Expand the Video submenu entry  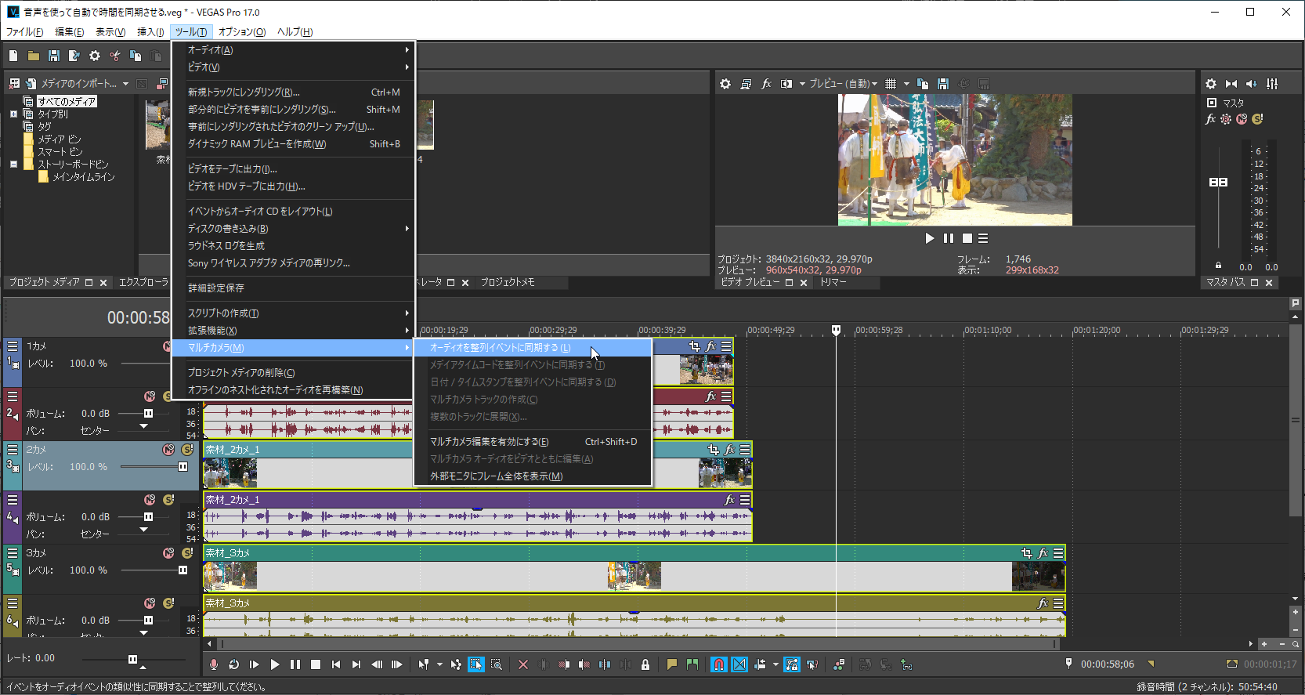(x=293, y=67)
